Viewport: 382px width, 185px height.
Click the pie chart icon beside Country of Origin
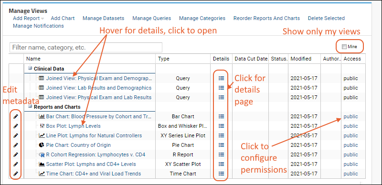point(42,145)
